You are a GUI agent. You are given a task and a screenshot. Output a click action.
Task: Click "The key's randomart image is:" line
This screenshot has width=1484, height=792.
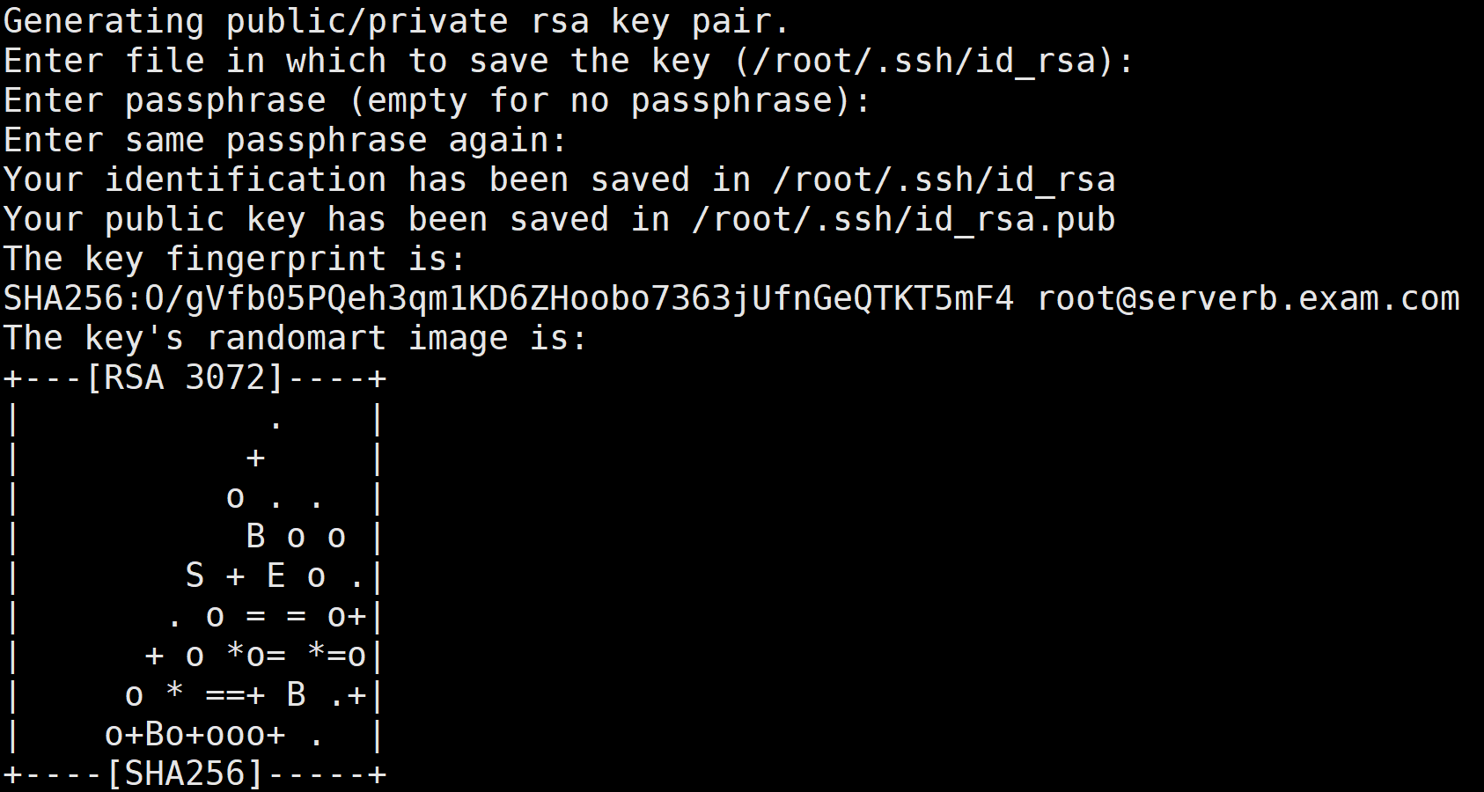coord(296,339)
